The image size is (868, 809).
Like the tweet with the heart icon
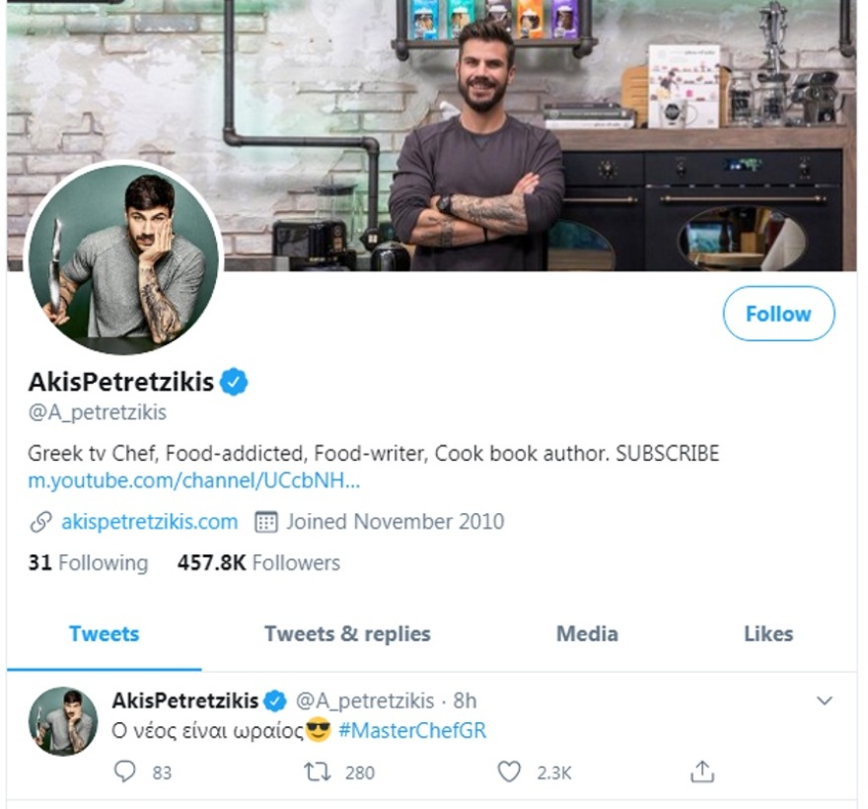coord(508,772)
